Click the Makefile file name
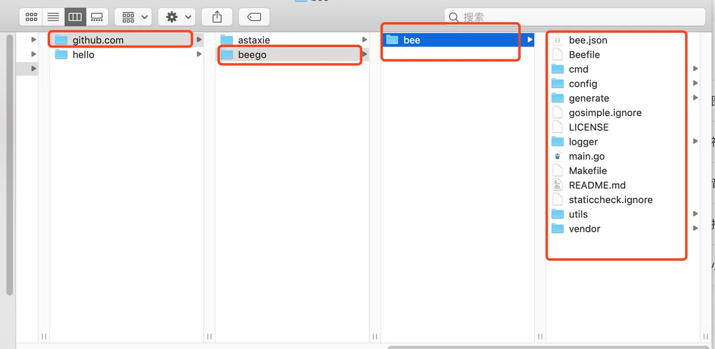The width and height of the screenshot is (715, 349). (x=588, y=171)
